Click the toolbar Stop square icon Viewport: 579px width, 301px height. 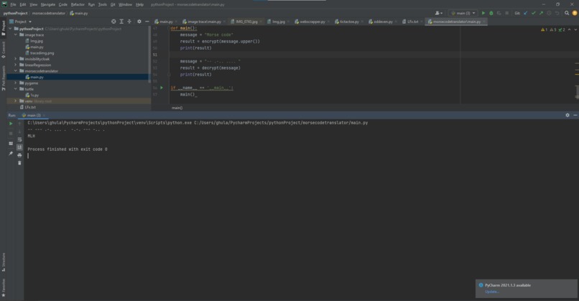506,13
